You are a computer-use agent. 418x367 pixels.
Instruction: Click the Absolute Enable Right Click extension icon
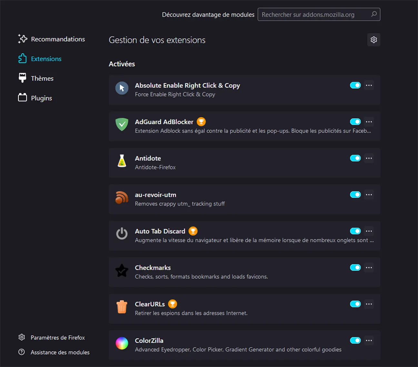point(122,88)
